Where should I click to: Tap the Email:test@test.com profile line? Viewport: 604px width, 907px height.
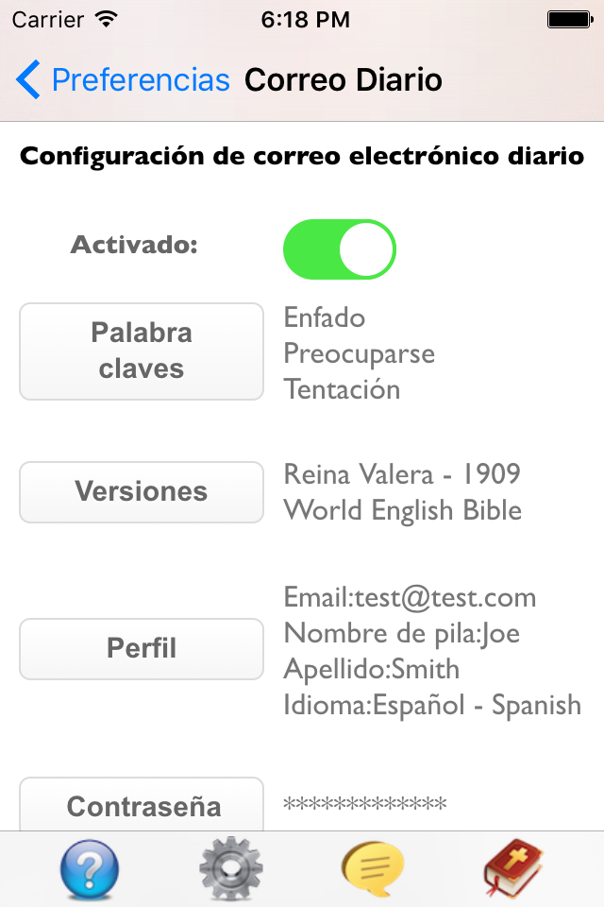(x=410, y=597)
